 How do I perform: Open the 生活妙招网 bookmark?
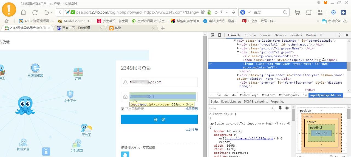point(149,21)
